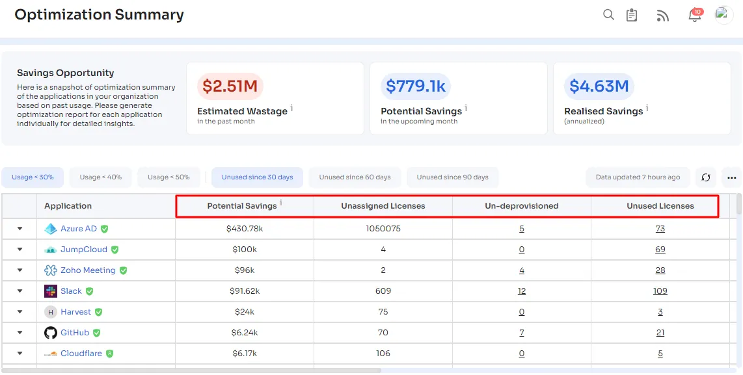Click the Data updated 7 hours ago label
The width and height of the screenshot is (743, 375).
[638, 177]
